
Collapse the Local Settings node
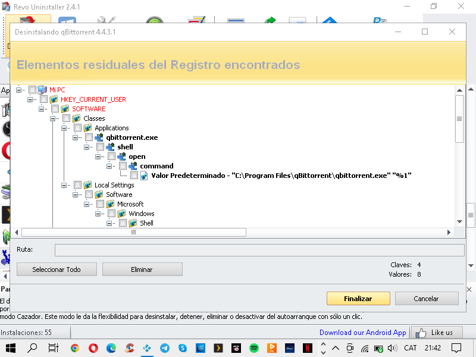64,185
